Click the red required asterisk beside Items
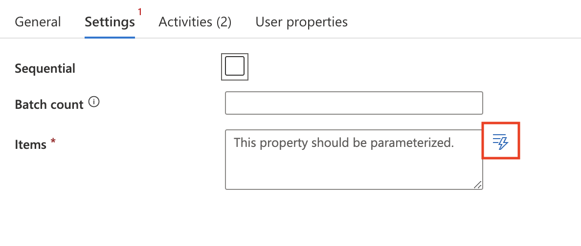The image size is (581, 246). click(x=53, y=143)
